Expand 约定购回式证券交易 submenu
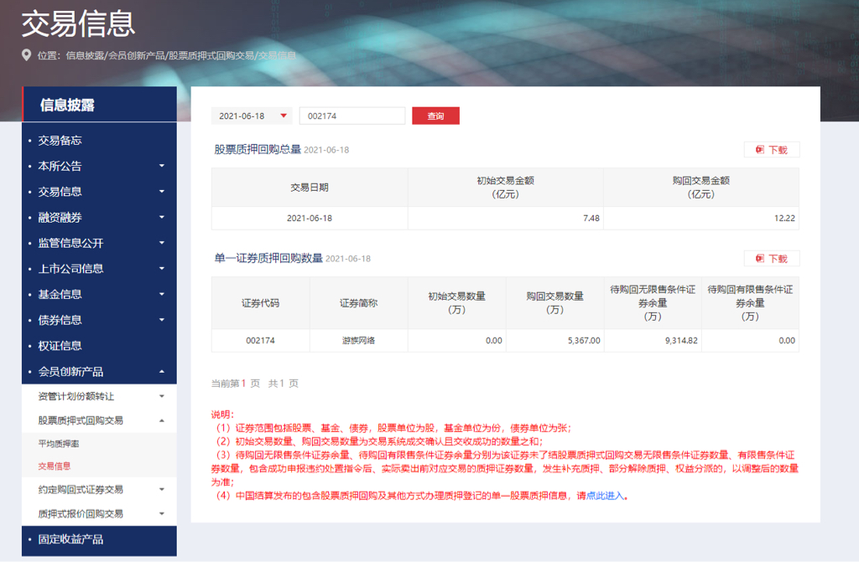The width and height of the screenshot is (859, 562). [162, 489]
